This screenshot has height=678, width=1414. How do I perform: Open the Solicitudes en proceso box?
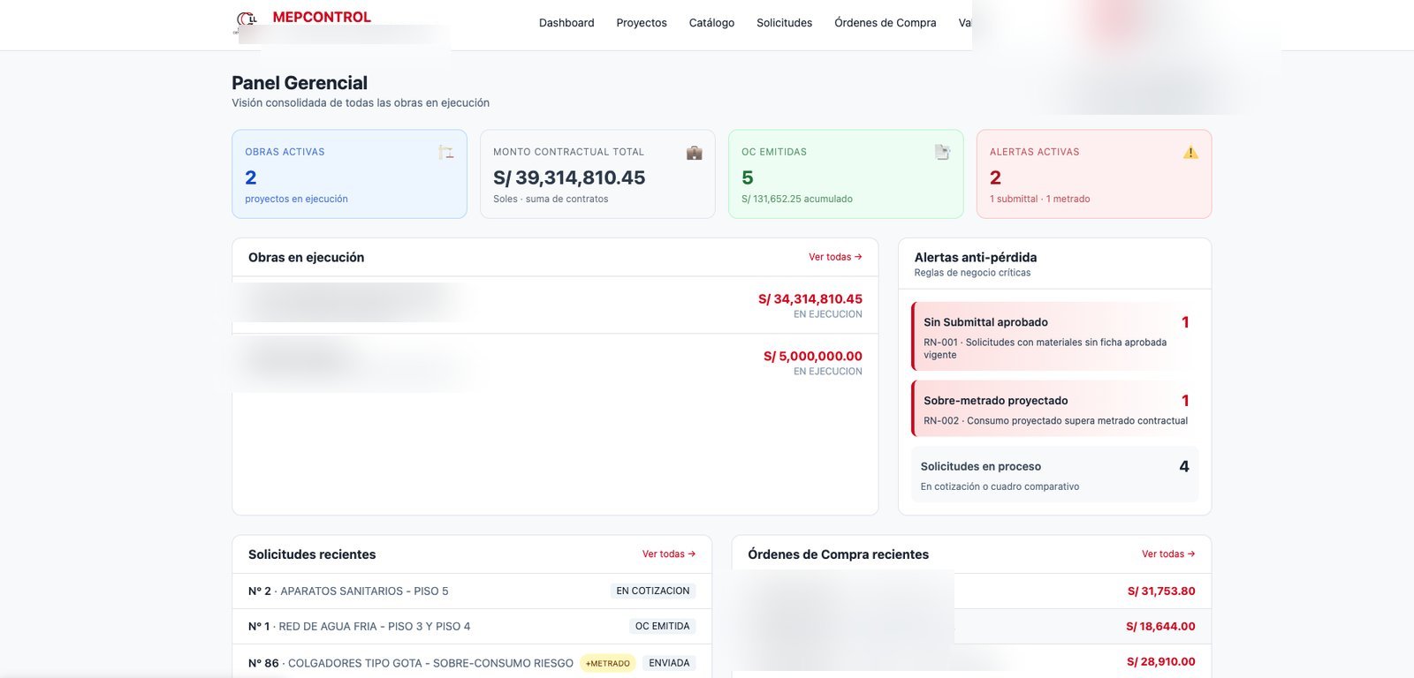(1055, 475)
